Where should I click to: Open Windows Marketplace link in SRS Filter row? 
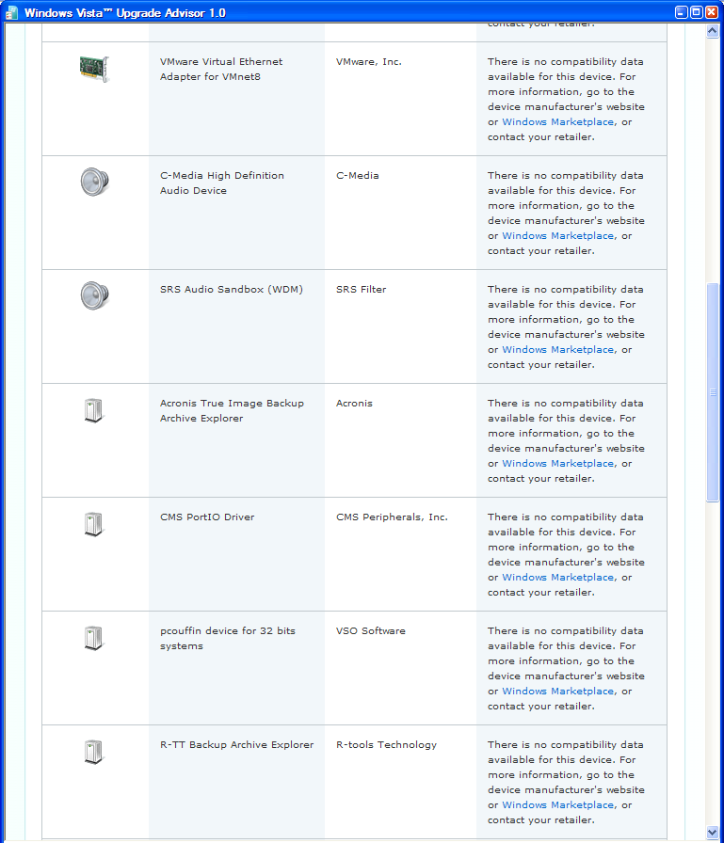(x=557, y=350)
